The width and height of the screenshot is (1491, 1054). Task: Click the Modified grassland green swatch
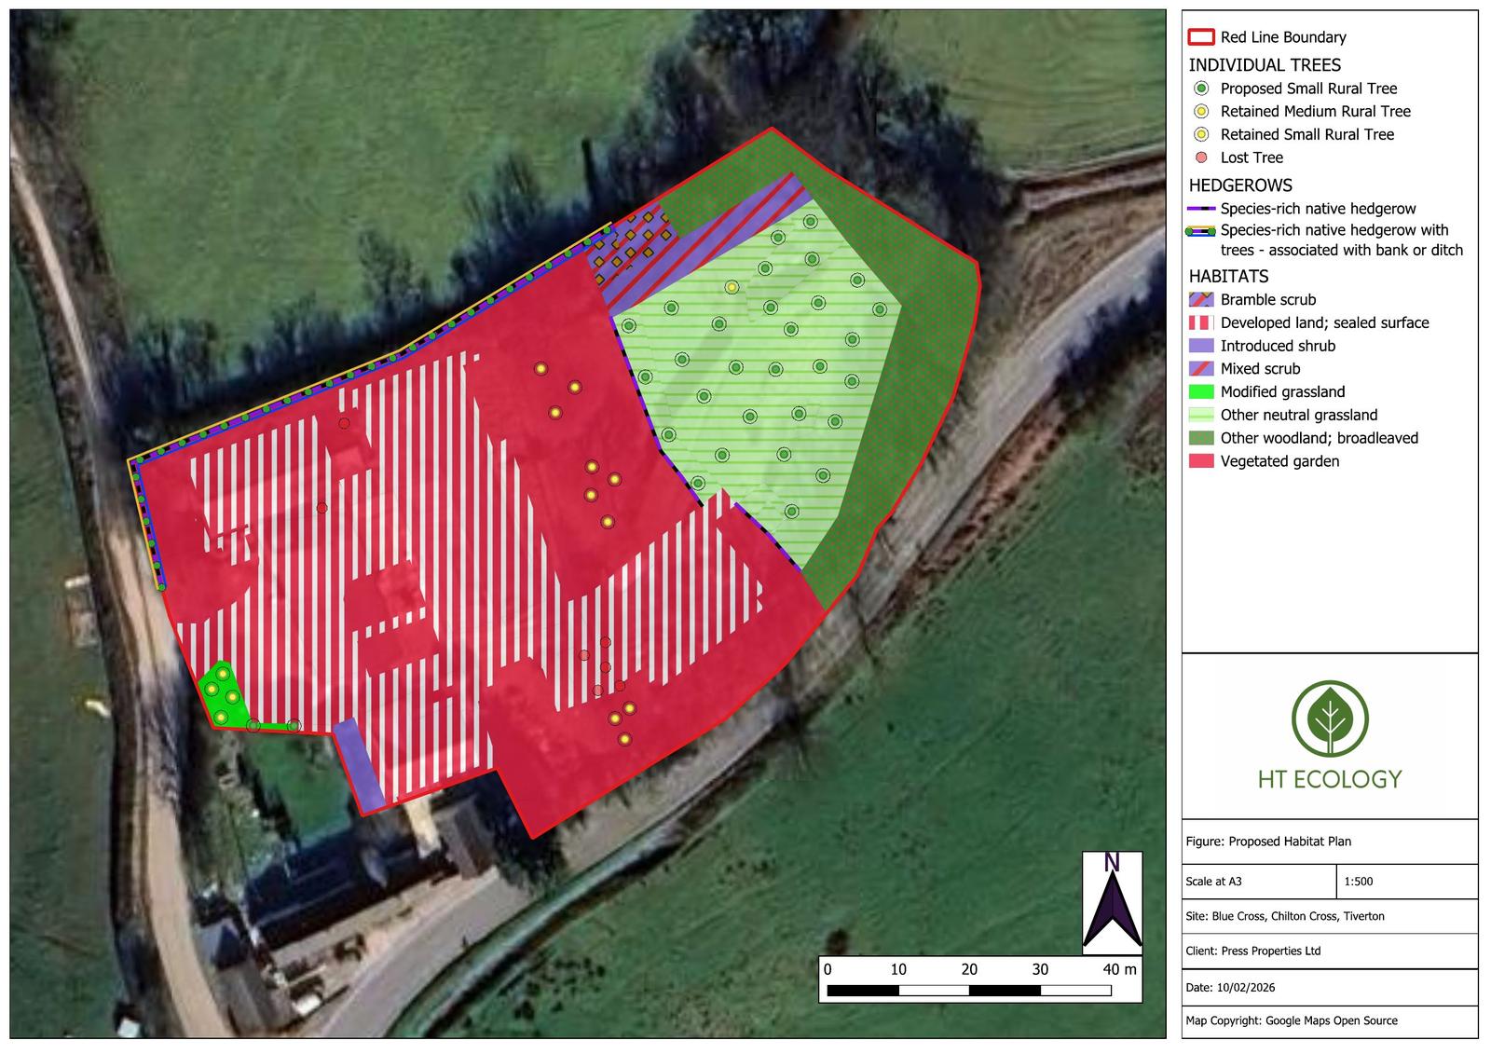(x=1201, y=392)
